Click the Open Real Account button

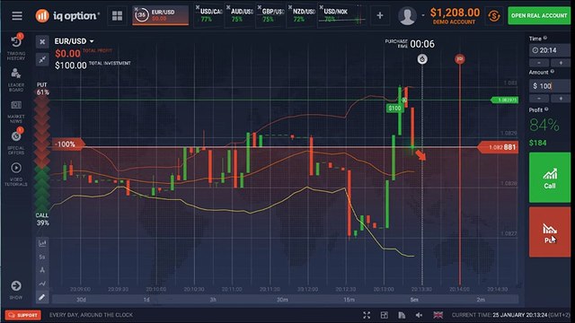539,16
